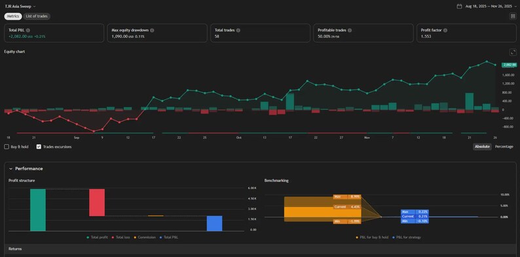Toggle P&L for strategy legend
520x257 pixels.
pos(407,237)
